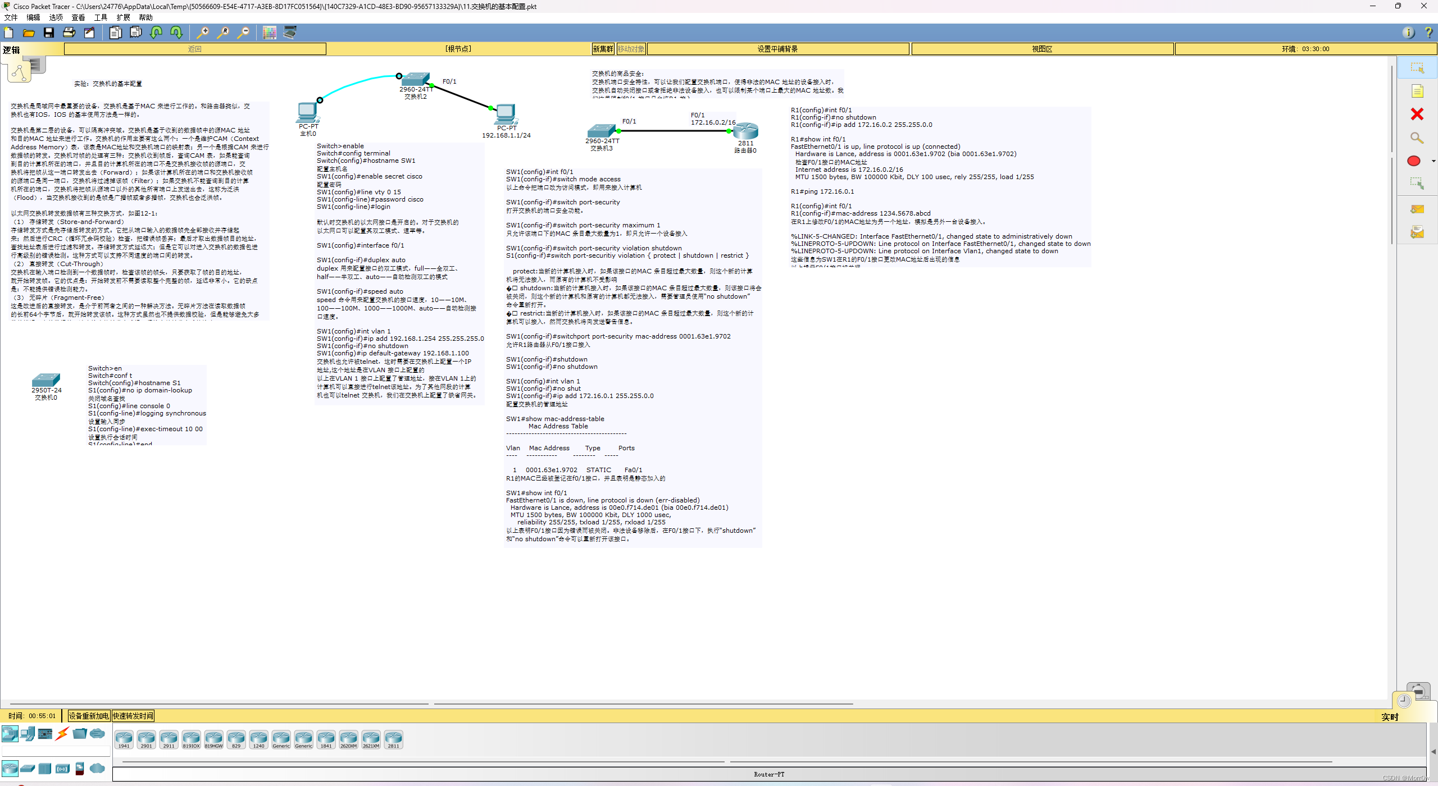Open the 文件 menu
Viewport: 1438px width, 786px height.
point(11,17)
